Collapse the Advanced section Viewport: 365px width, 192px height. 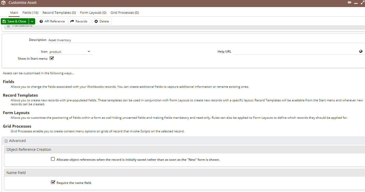point(6,141)
